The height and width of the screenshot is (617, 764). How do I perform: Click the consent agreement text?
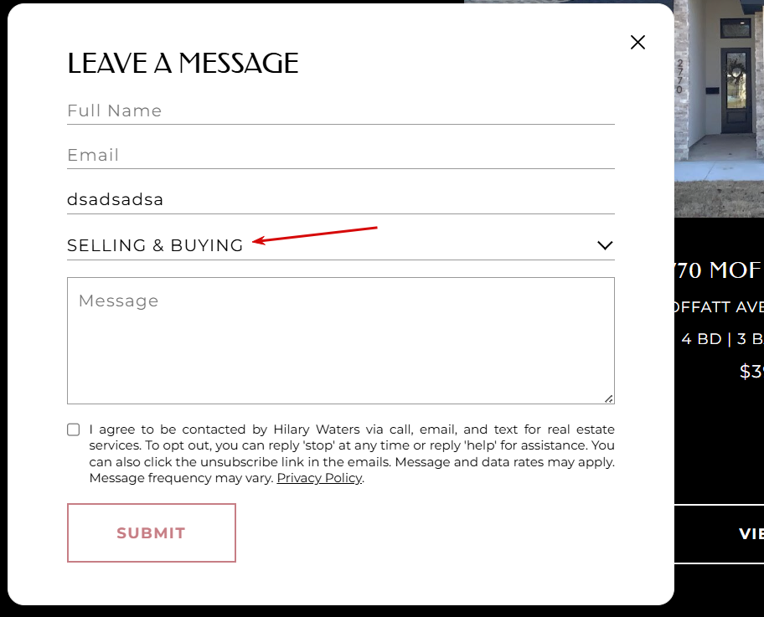352,454
